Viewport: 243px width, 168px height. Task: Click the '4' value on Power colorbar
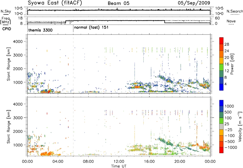pyautogui.click(x=225, y=84)
